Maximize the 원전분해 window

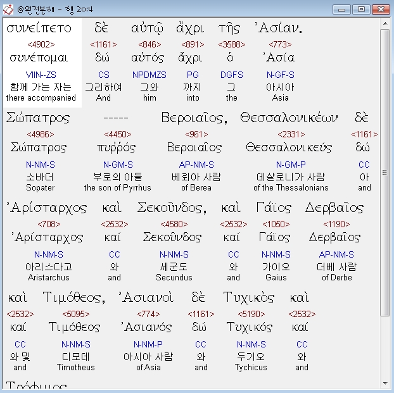(x=361, y=9)
